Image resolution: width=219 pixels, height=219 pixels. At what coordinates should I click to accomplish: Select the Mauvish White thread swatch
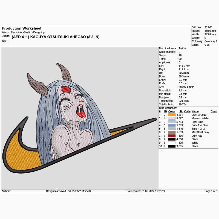(x=172, y=119)
